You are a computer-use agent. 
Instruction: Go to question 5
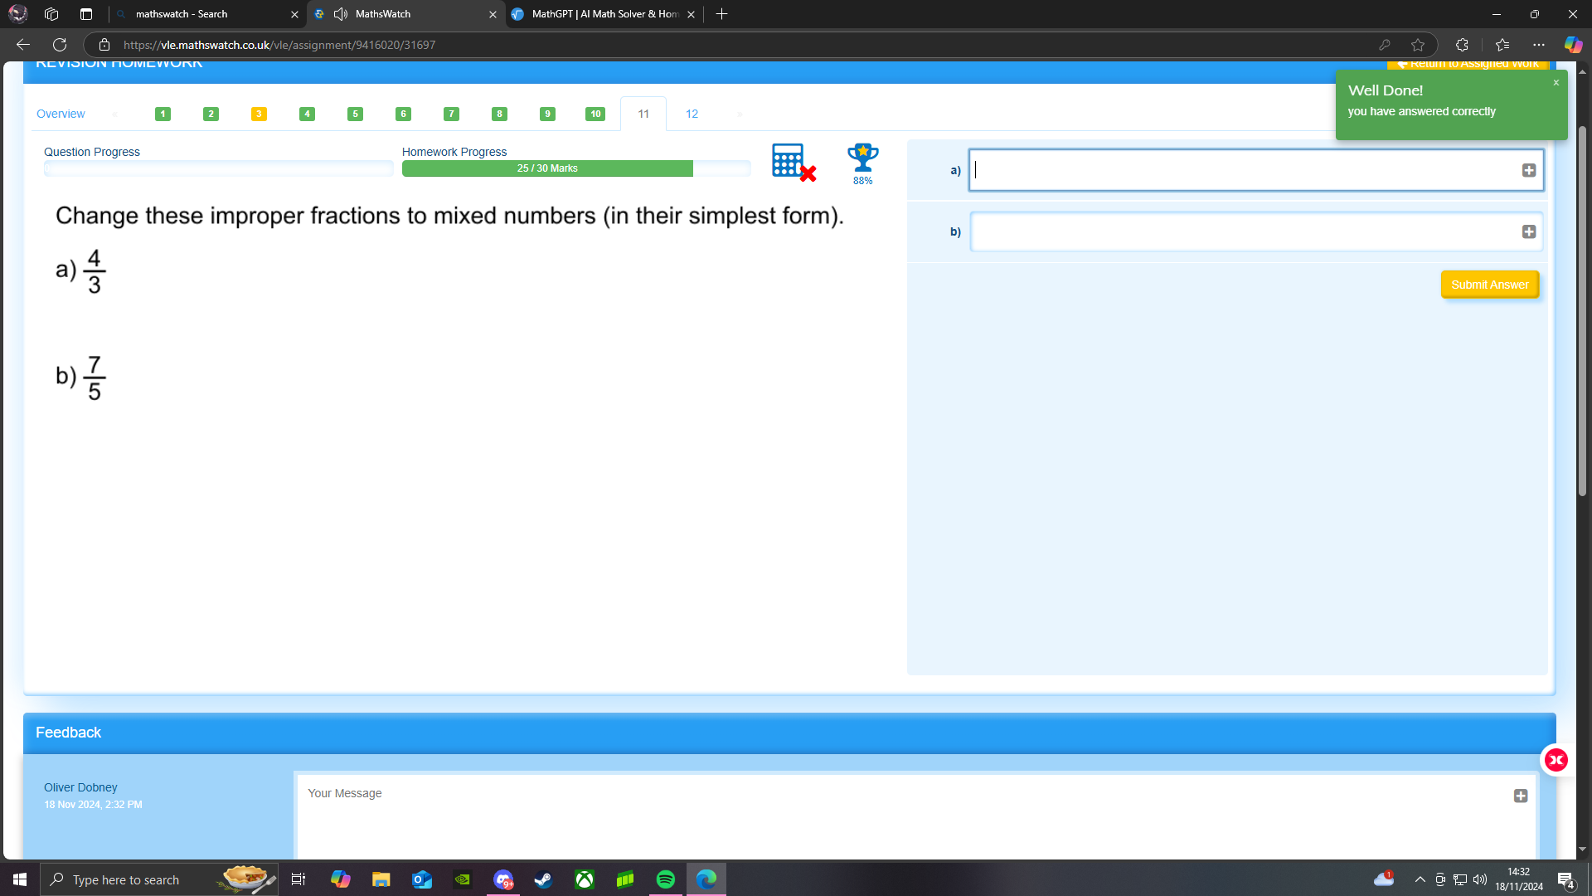pyautogui.click(x=355, y=114)
